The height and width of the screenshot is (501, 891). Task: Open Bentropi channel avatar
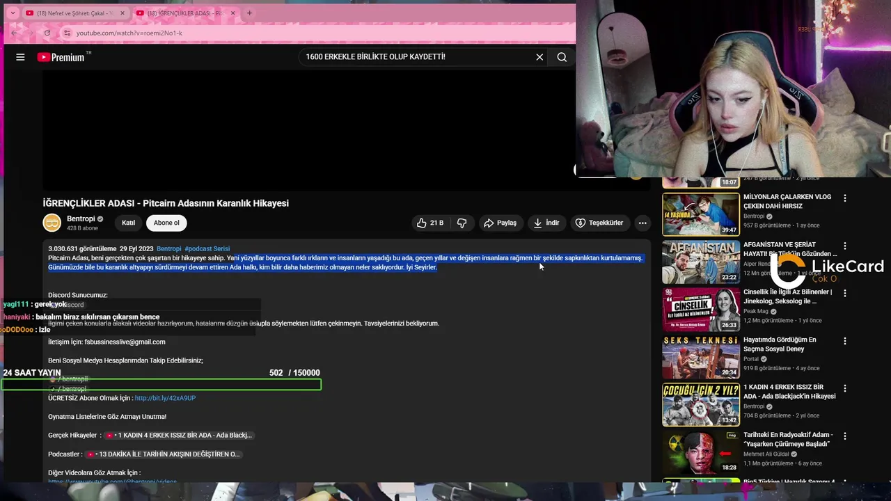click(52, 223)
